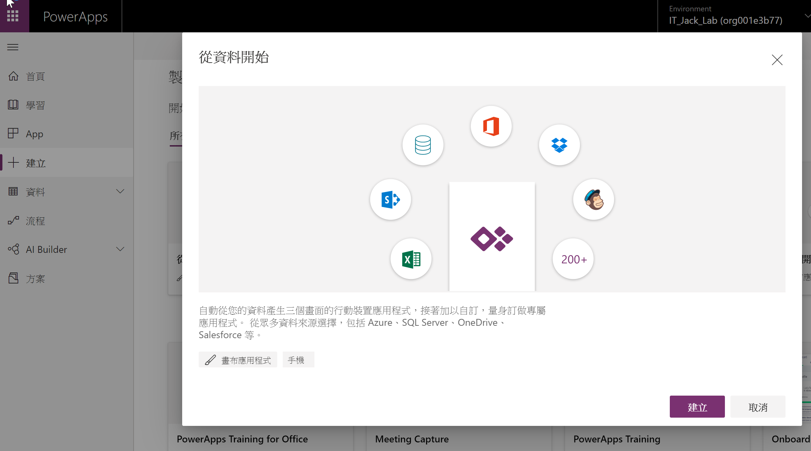Click the 200+ connectors circle
This screenshot has width=811, height=451.
point(573,259)
